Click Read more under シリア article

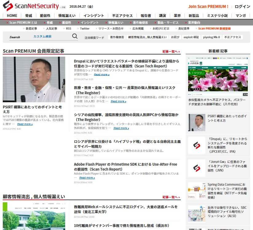click(121, 128)
